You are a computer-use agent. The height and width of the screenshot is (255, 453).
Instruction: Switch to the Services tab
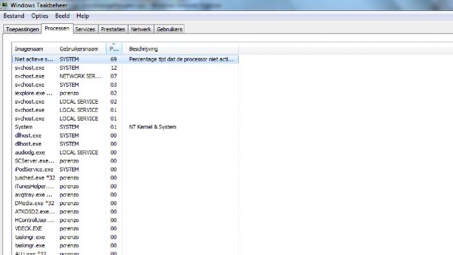[x=85, y=29]
